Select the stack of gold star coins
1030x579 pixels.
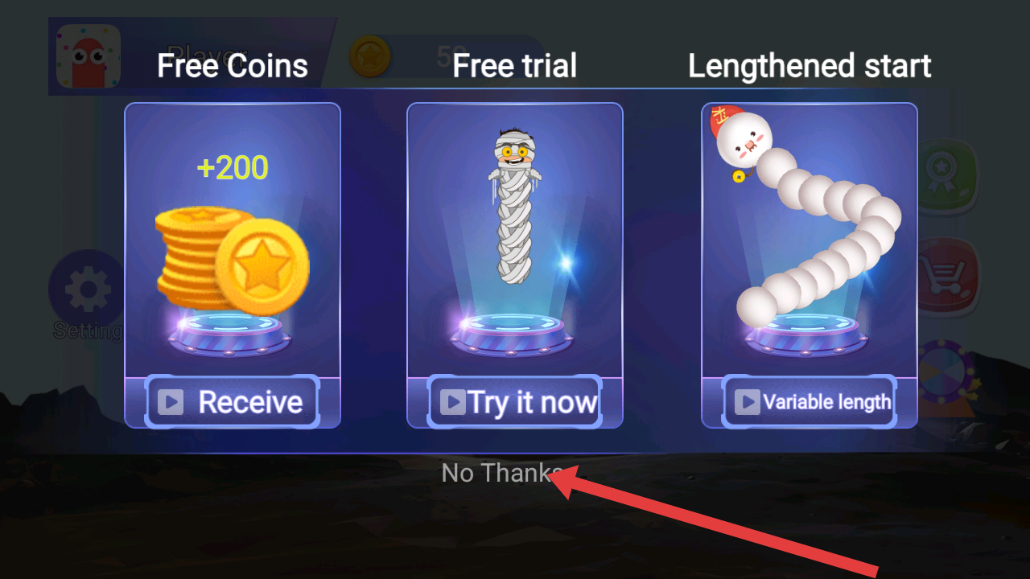tap(233, 259)
